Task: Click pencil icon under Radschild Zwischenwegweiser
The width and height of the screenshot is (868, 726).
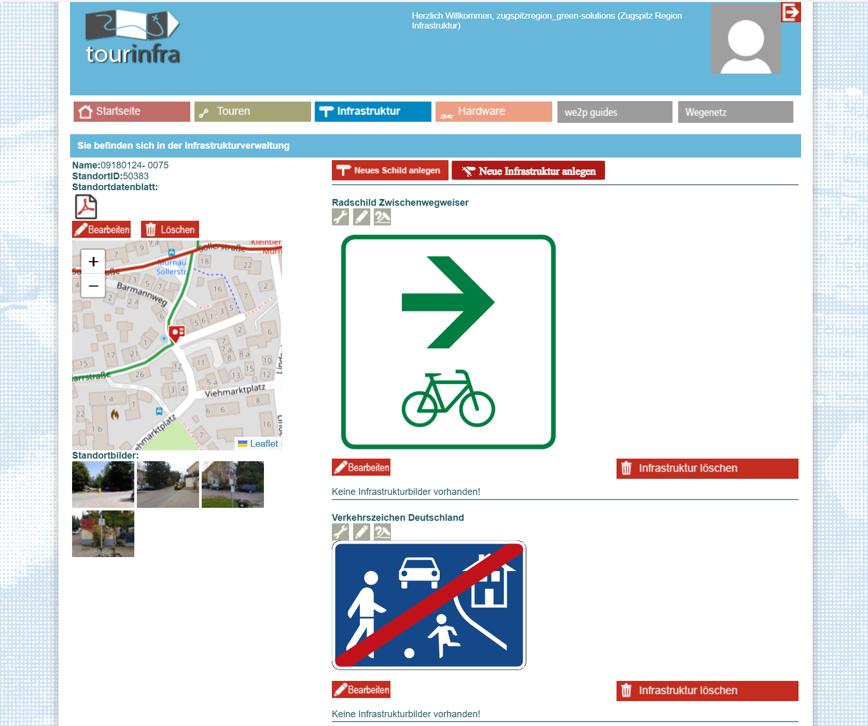Action: coord(361,217)
